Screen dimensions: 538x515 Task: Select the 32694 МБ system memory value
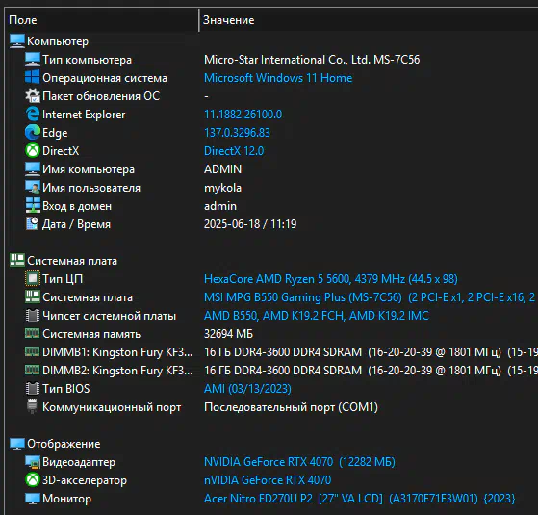[228, 334]
